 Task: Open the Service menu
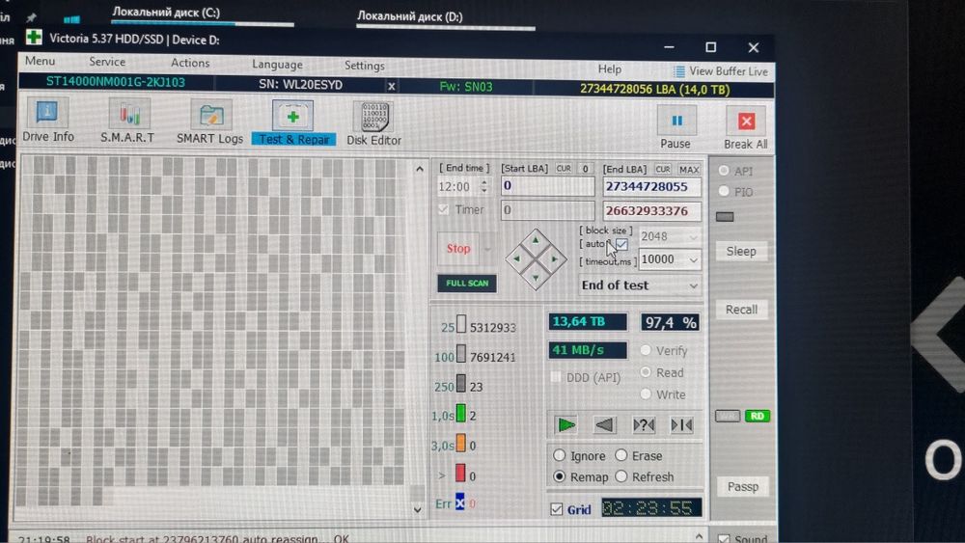coord(107,62)
